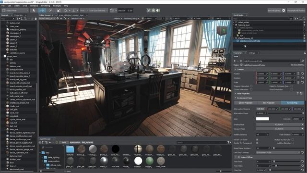Toggle the sound speaker icon in toolbar
307x173 pixels.
pyautogui.click(x=158, y=11)
